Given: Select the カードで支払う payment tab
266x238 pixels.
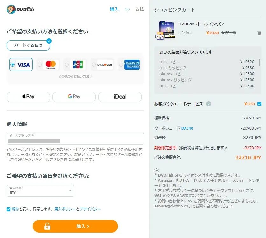Looking at the screenshot, I should tap(28, 45).
